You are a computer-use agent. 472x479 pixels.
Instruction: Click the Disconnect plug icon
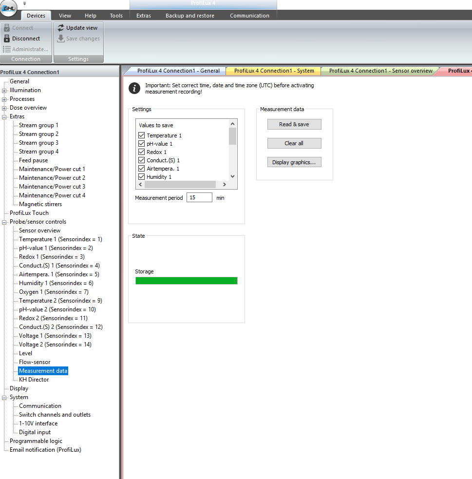coord(7,38)
